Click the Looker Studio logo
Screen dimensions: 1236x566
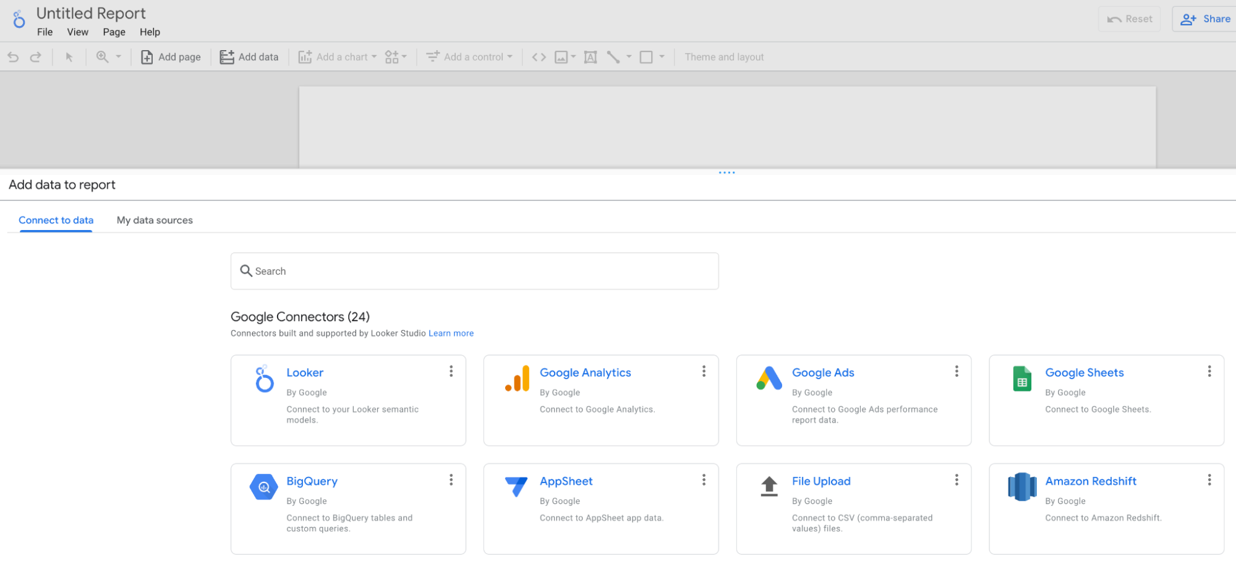coord(19,19)
